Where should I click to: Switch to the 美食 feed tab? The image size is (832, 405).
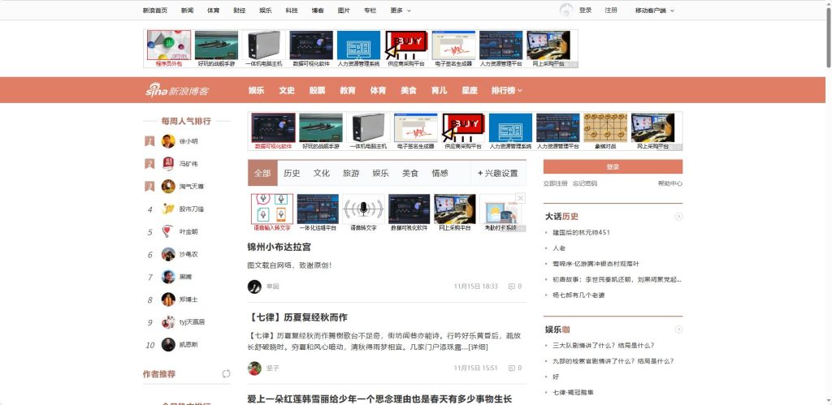[410, 174]
